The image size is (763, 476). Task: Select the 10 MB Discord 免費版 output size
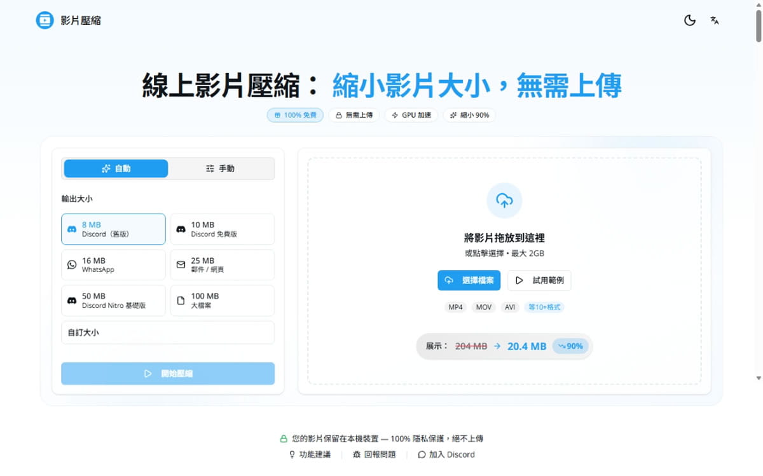click(222, 229)
